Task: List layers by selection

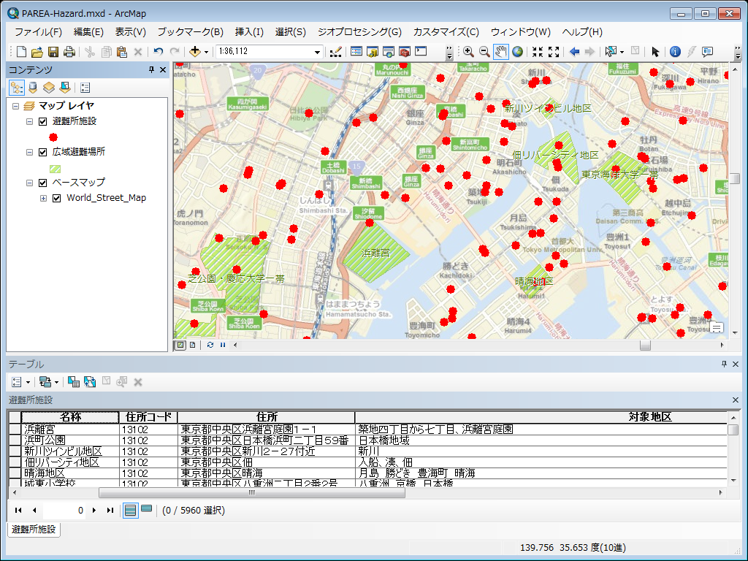Action: point(65,88)
